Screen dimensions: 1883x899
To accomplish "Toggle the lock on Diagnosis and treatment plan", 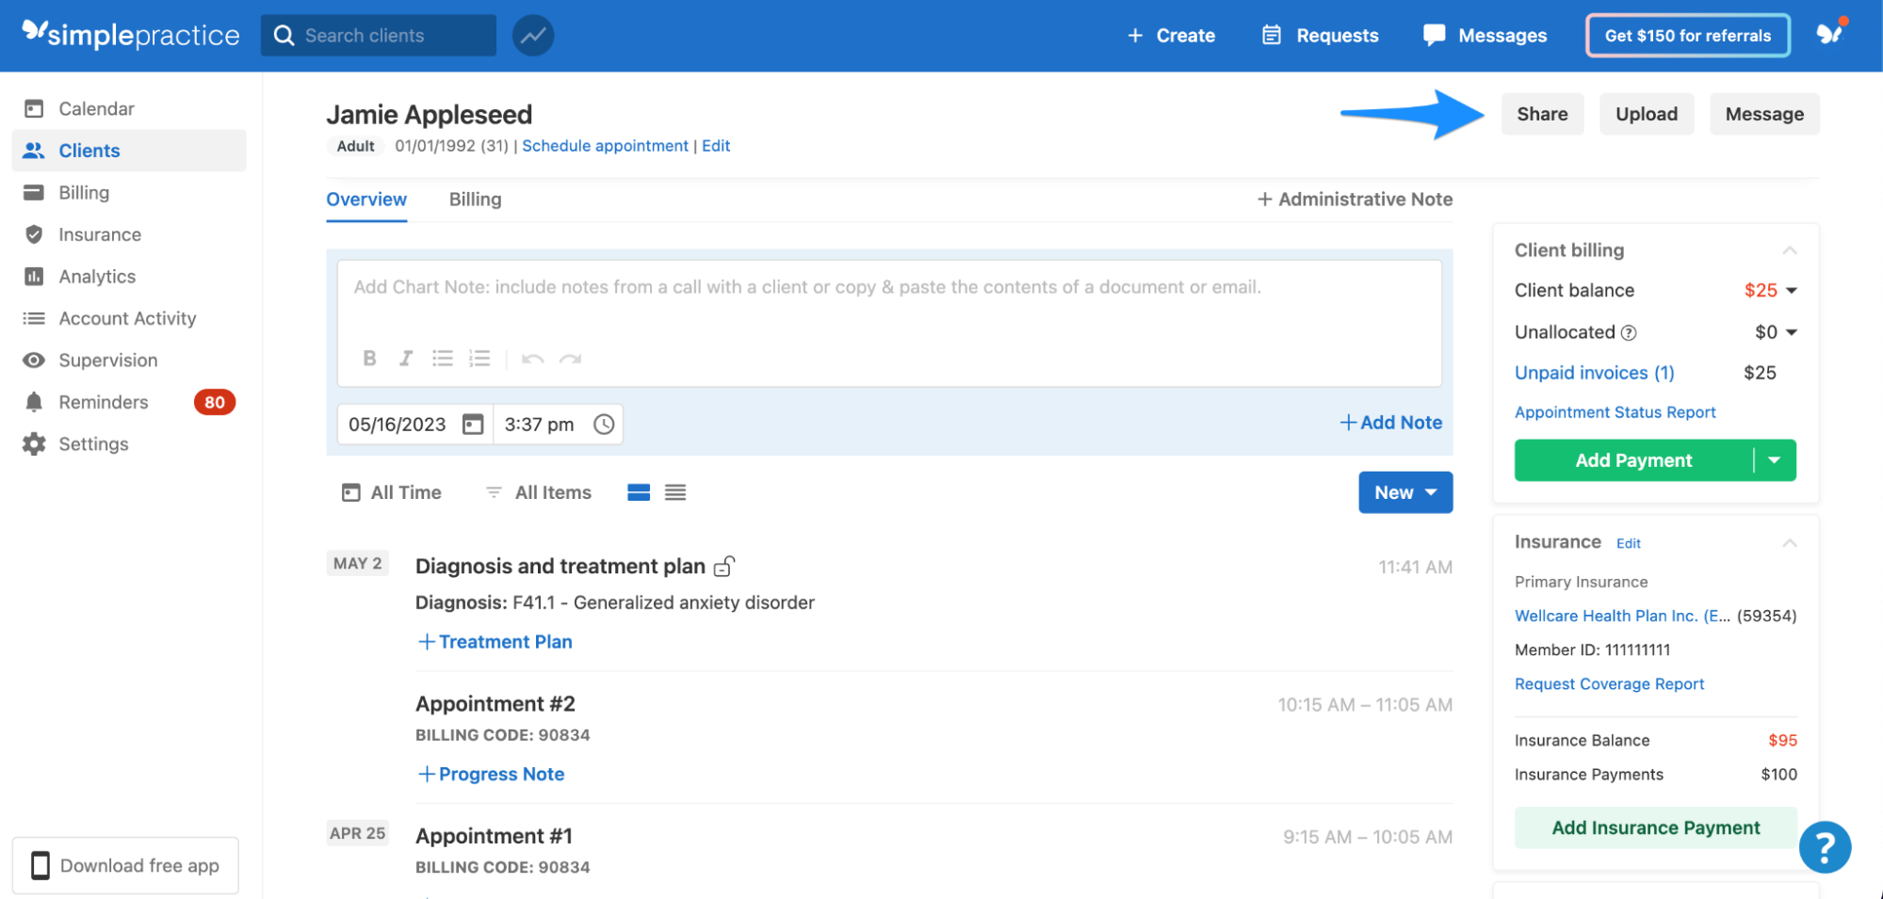I will click(723, 566).
